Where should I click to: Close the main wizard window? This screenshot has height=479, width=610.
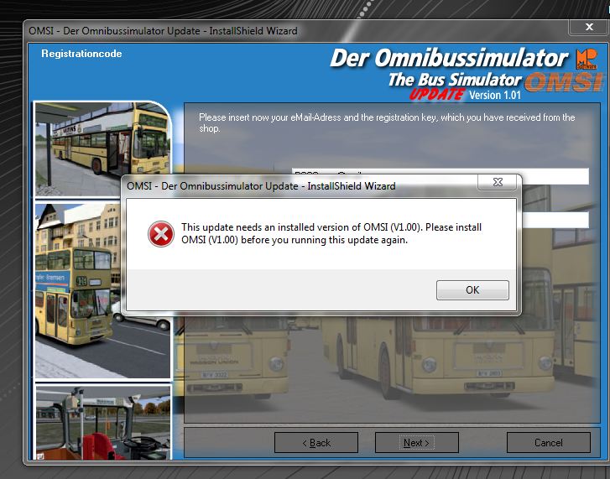click(589, 27)
